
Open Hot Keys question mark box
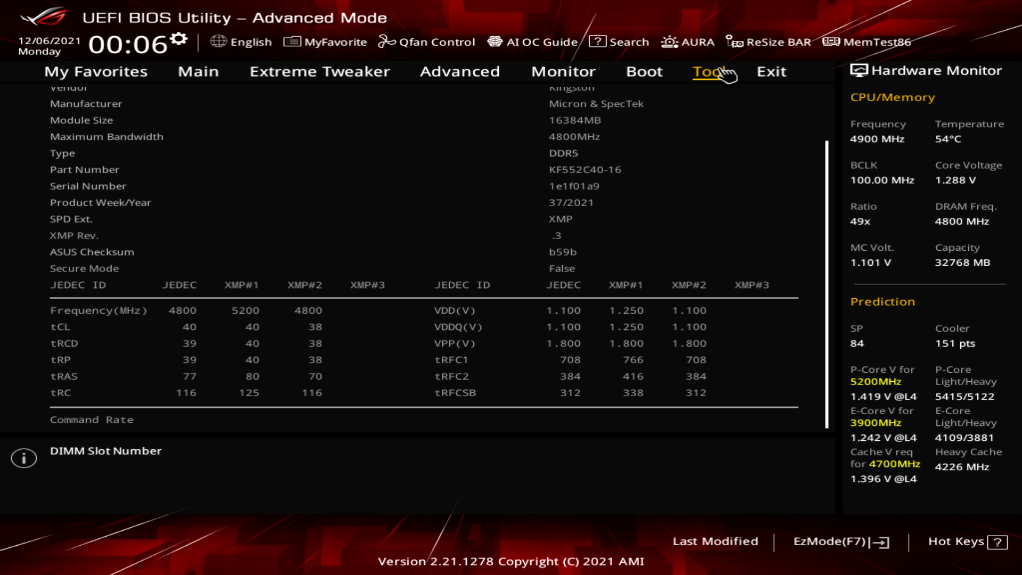coord(997,542)
